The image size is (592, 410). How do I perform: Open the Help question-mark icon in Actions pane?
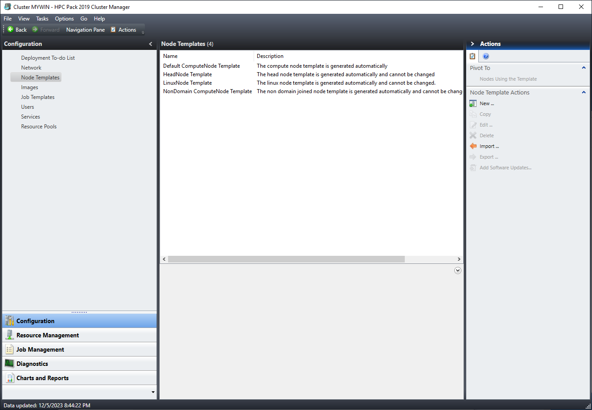point(486,56)
